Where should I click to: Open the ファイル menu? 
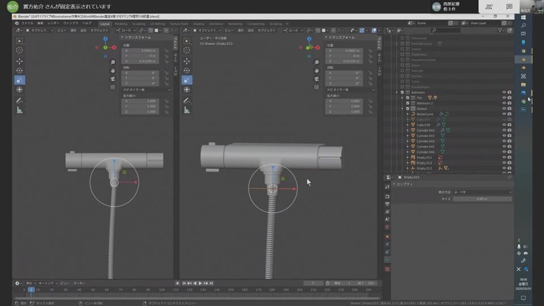tap(27, 23)
